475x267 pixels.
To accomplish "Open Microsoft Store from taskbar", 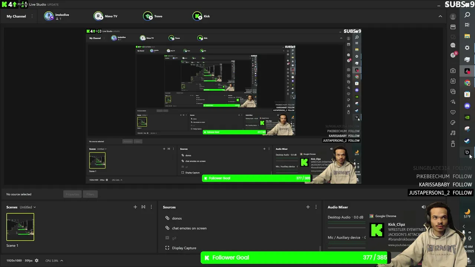I will (467, 94).
